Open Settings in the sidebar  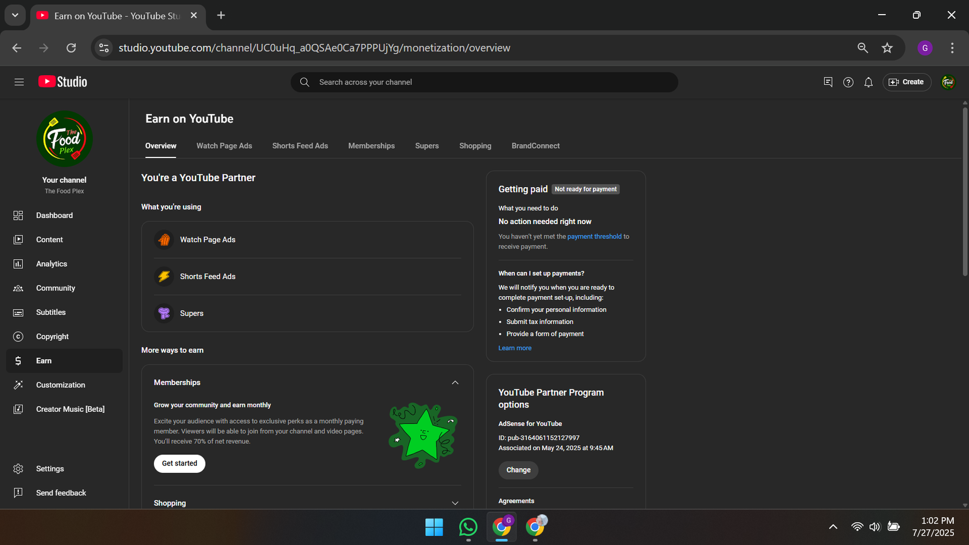click(x=64, y=469)
